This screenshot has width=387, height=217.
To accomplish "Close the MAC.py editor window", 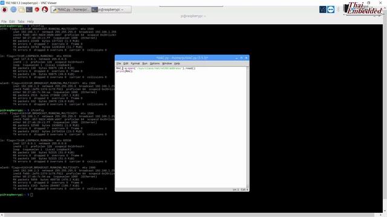I will 246,58.
